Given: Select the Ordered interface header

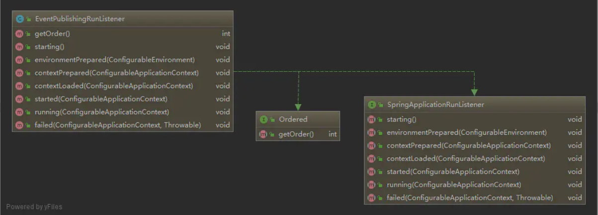Looking at the screenshot, I should pyautogui.click(x=298, y=119).
